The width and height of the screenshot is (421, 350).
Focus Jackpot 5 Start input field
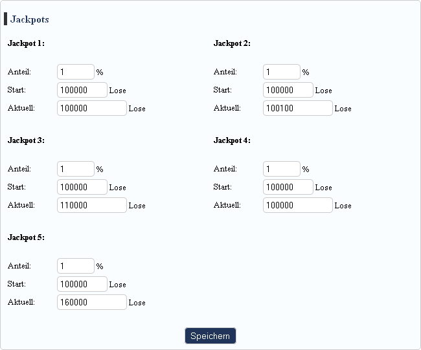pyautogui.click(x=82, y=284)
